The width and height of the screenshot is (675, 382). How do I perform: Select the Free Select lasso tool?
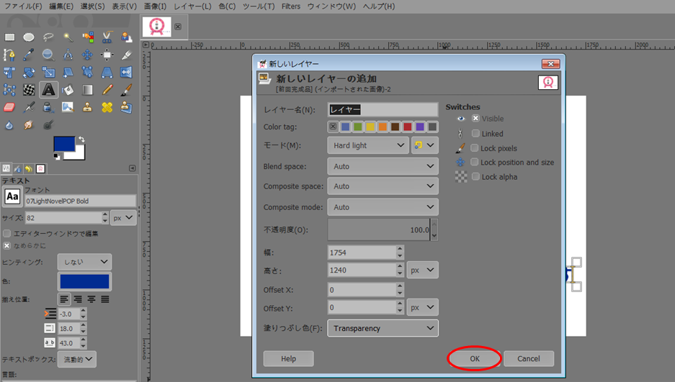point(48,37)
